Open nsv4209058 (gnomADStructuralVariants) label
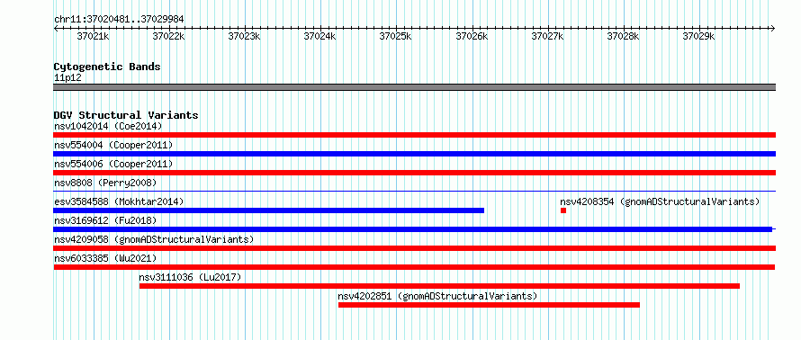 [x=154, y=239]
